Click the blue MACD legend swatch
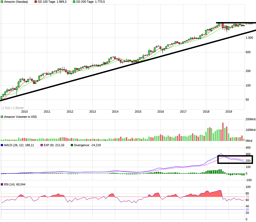Image resolution: width=256 pixels, height=222 pixels. point(2,145)
